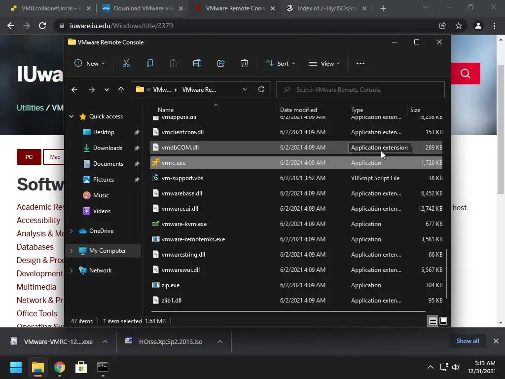
Task: Go forward in File Explorer navigation
Action: (x=91, y=90)
